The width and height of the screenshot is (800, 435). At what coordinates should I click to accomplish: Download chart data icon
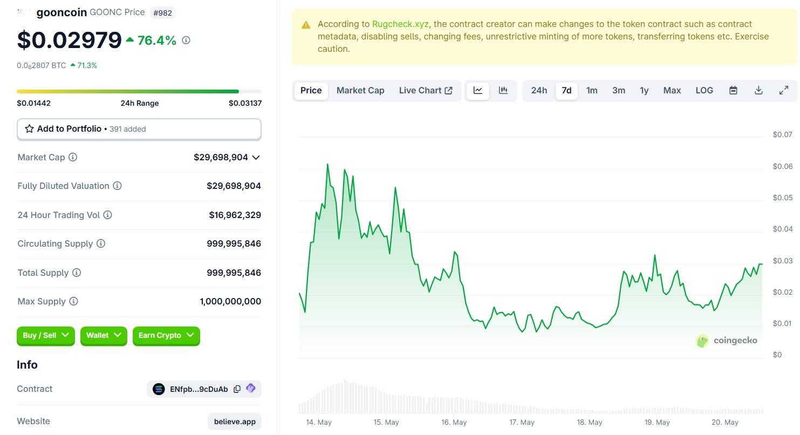758,91
